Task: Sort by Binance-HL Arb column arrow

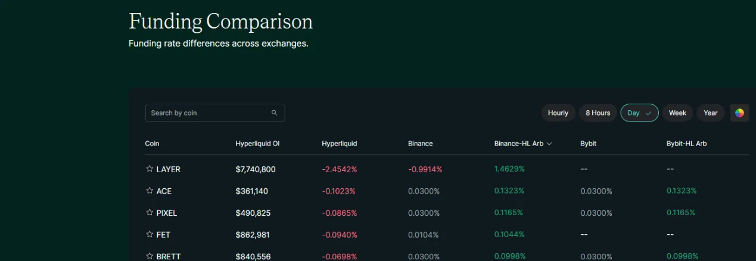Action: (549, 144)
